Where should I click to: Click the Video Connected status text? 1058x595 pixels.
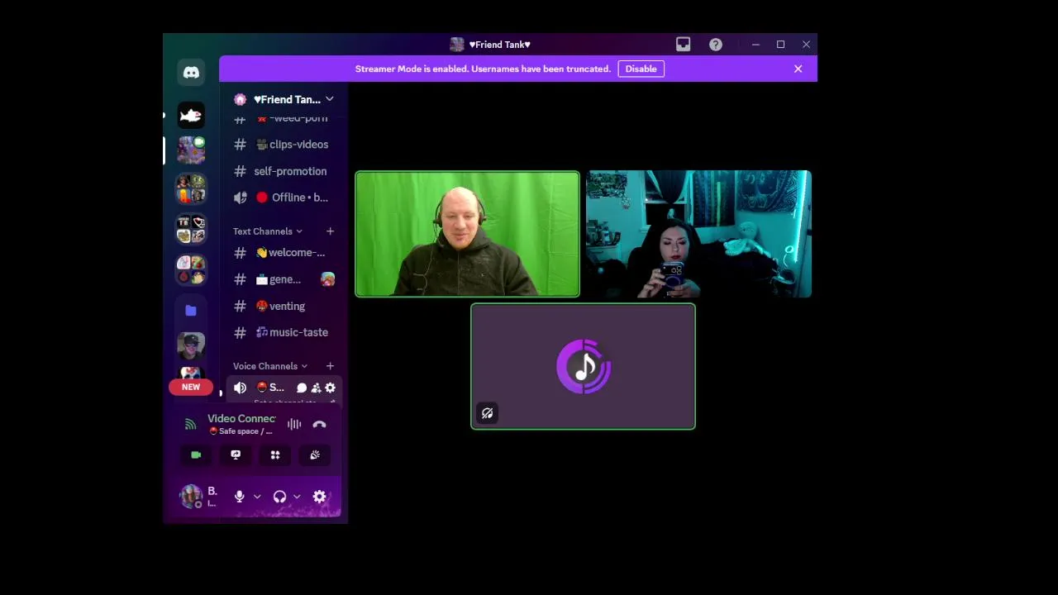tap(241, 419)
